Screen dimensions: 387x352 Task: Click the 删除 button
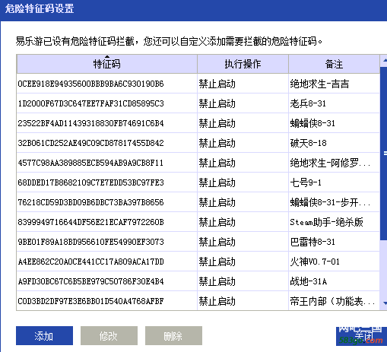pos(173,336)
